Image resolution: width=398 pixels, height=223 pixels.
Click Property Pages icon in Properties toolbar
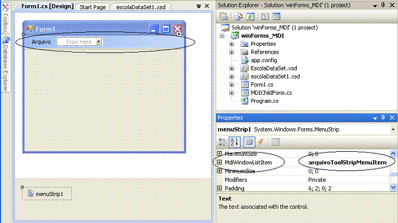click(275, 142)
